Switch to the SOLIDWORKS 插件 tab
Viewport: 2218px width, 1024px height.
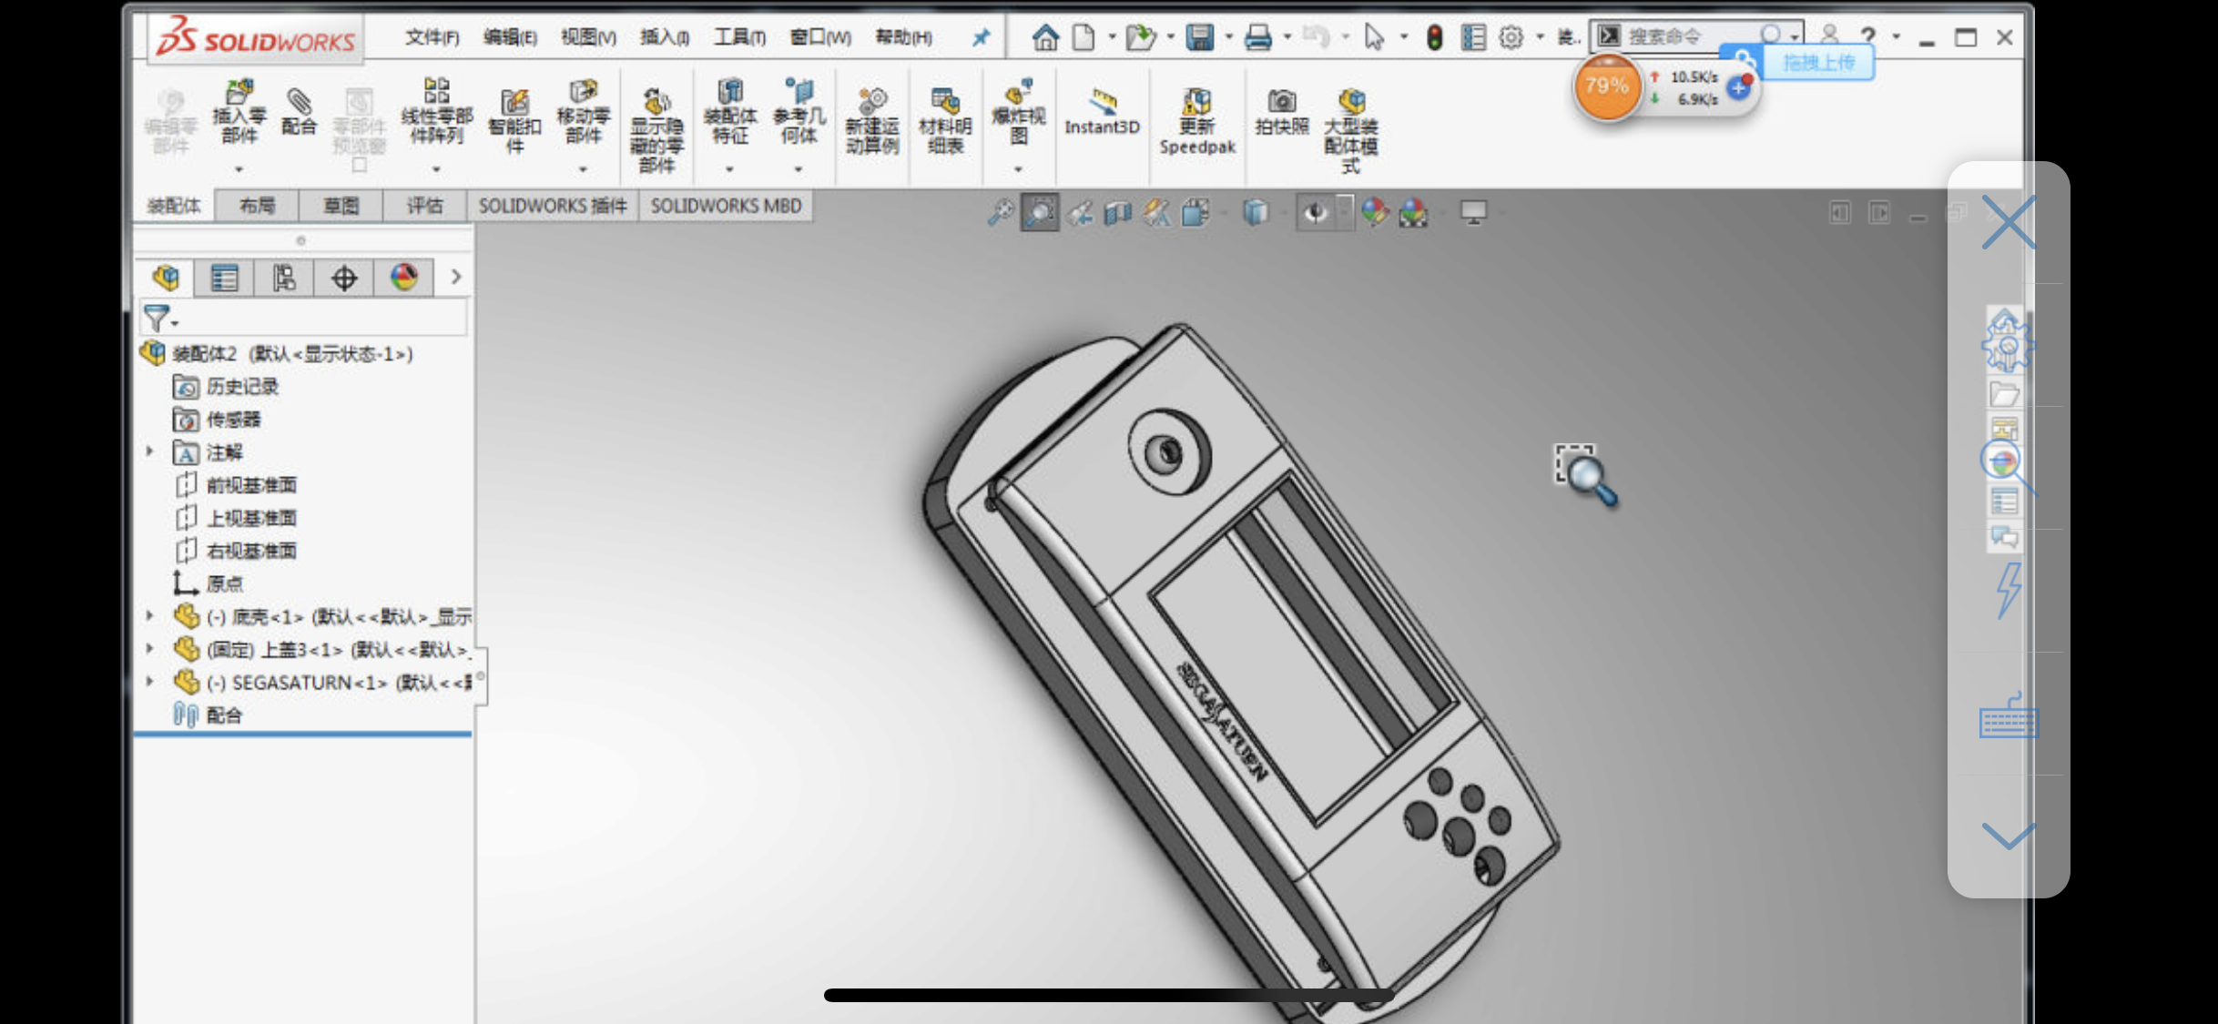coord(553,206)
